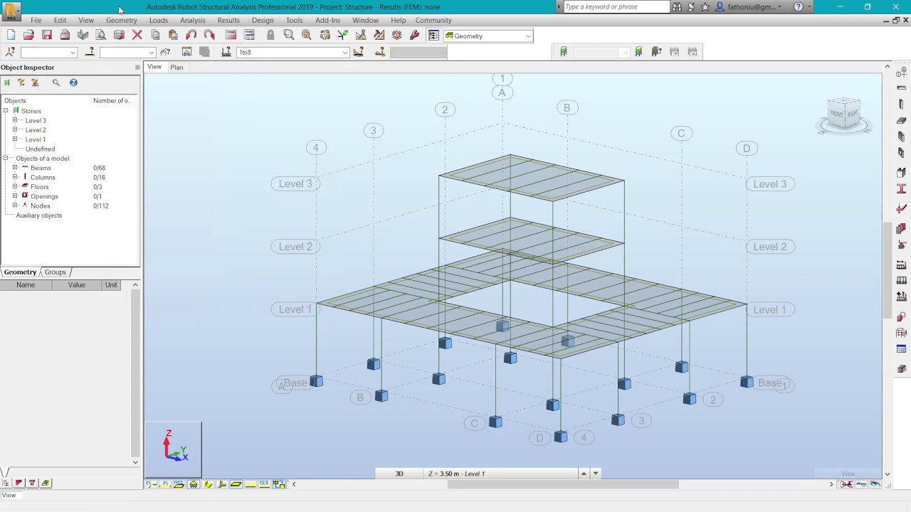Click the ViewCube navigation widget
Image resolution: width=911 pixels, height=512 pixels.
click(x=844, y=116)
